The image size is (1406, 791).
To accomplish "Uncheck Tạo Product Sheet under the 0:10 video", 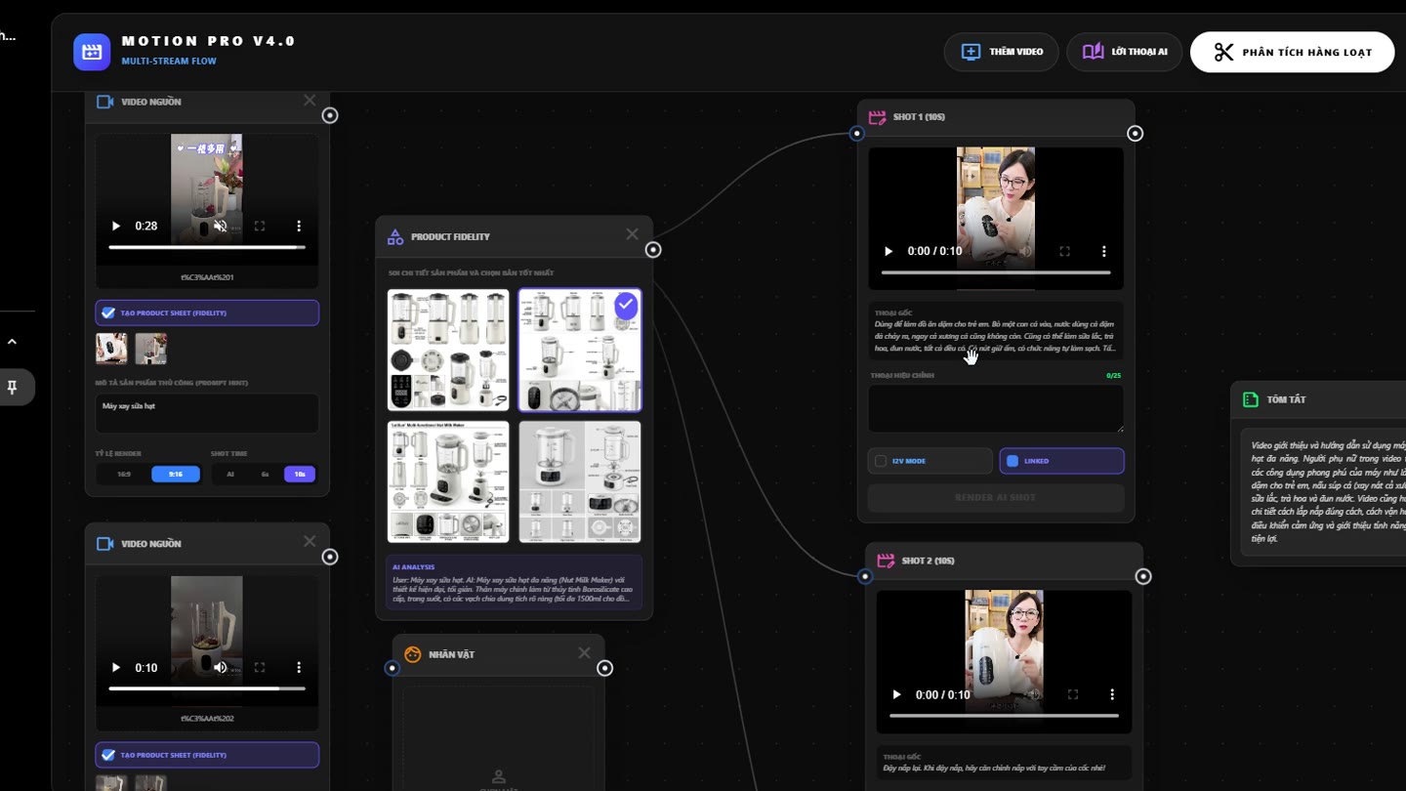I will (x=108, y=755).
